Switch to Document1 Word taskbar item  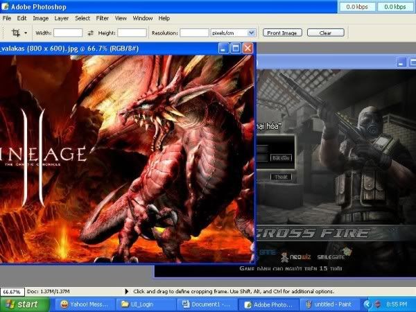(x=207, y=304)
